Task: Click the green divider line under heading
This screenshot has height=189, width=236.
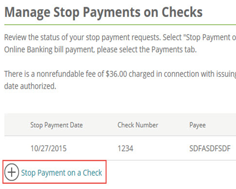Action: pos(120,25)
